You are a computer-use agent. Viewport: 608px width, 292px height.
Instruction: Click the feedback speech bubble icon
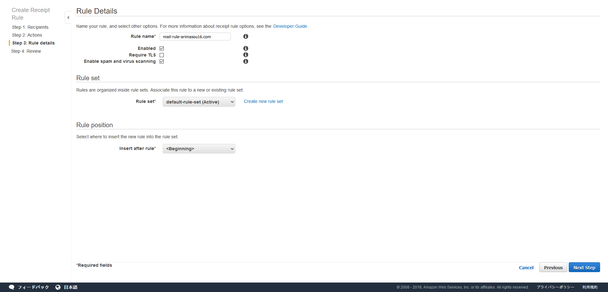pos(12,287)
